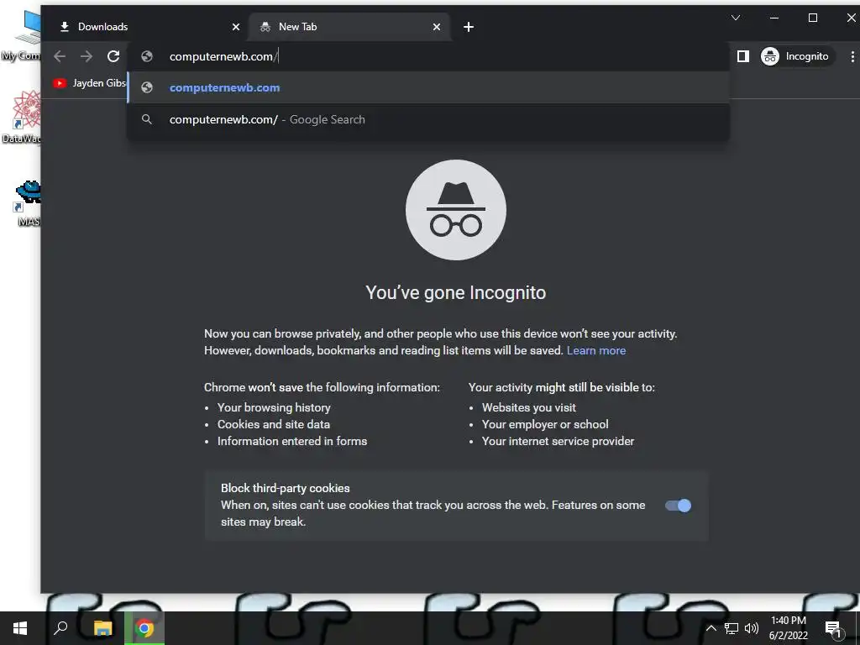Click the Information entered in forms bullet

pyautogui.click(x=292, y=441)
